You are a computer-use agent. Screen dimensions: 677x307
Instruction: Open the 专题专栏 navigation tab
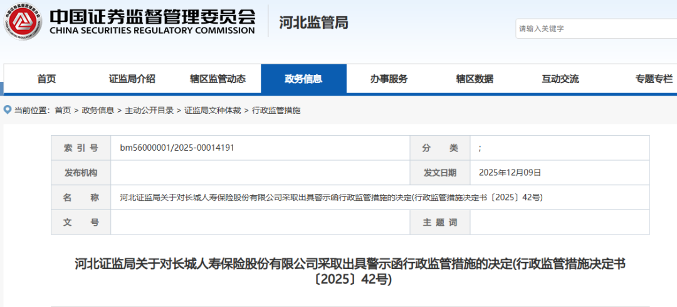pyautogui.click(x=654, y=79)
